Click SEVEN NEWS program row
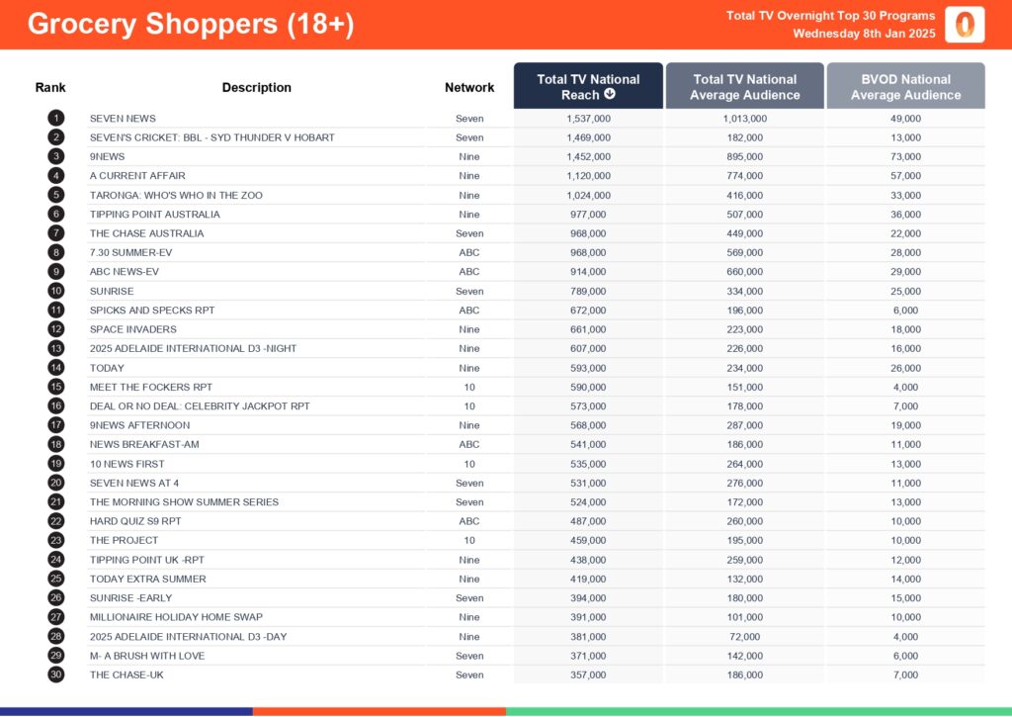1012x717 pixels. (x=123, y=119)
